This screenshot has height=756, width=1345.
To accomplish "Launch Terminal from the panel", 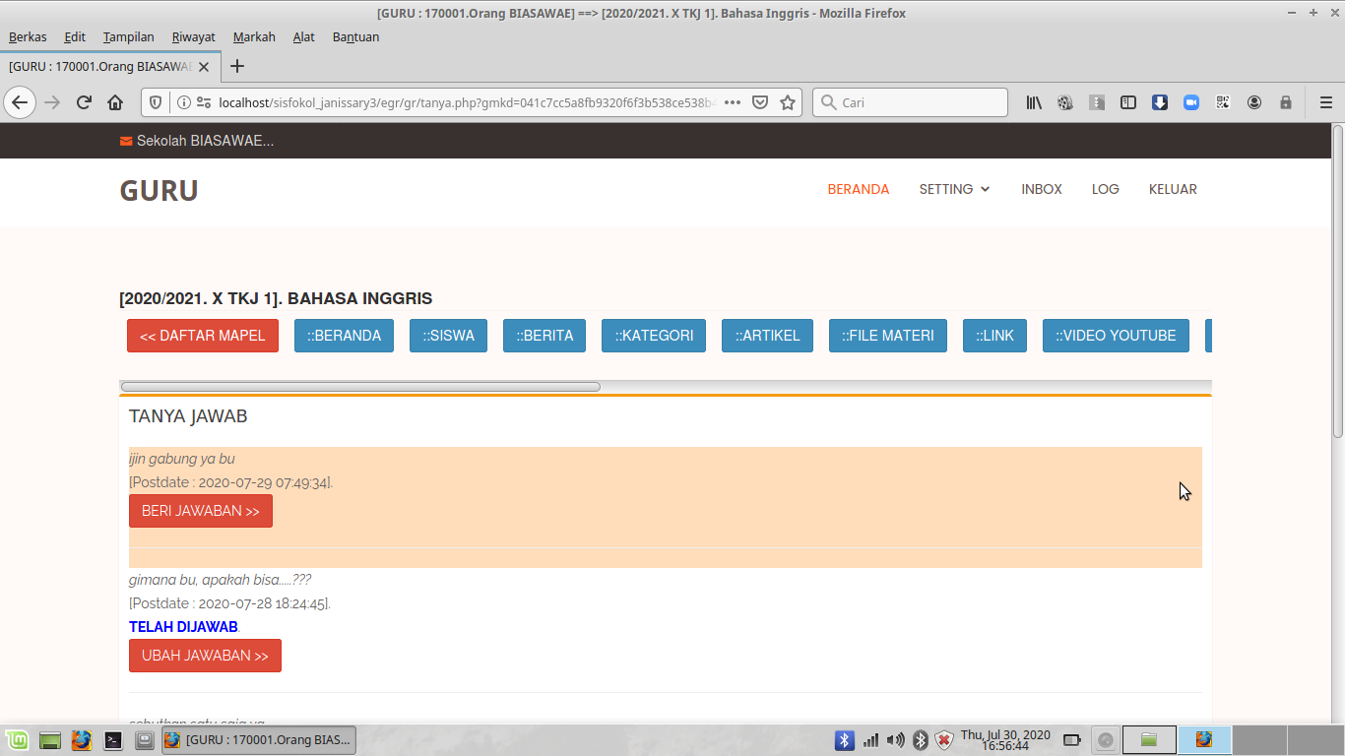I will coord(113,739).
